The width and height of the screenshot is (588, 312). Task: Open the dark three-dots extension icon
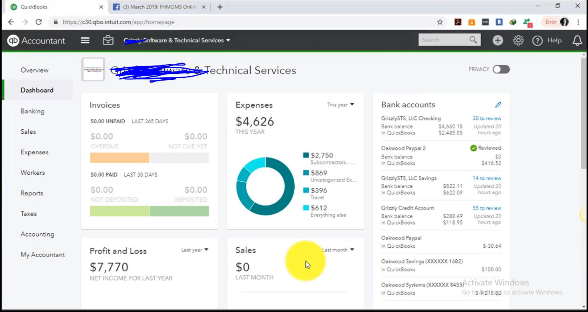(x=485, y=22)
